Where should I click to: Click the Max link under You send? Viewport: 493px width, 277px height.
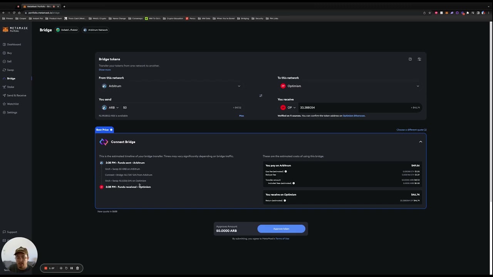241,115
